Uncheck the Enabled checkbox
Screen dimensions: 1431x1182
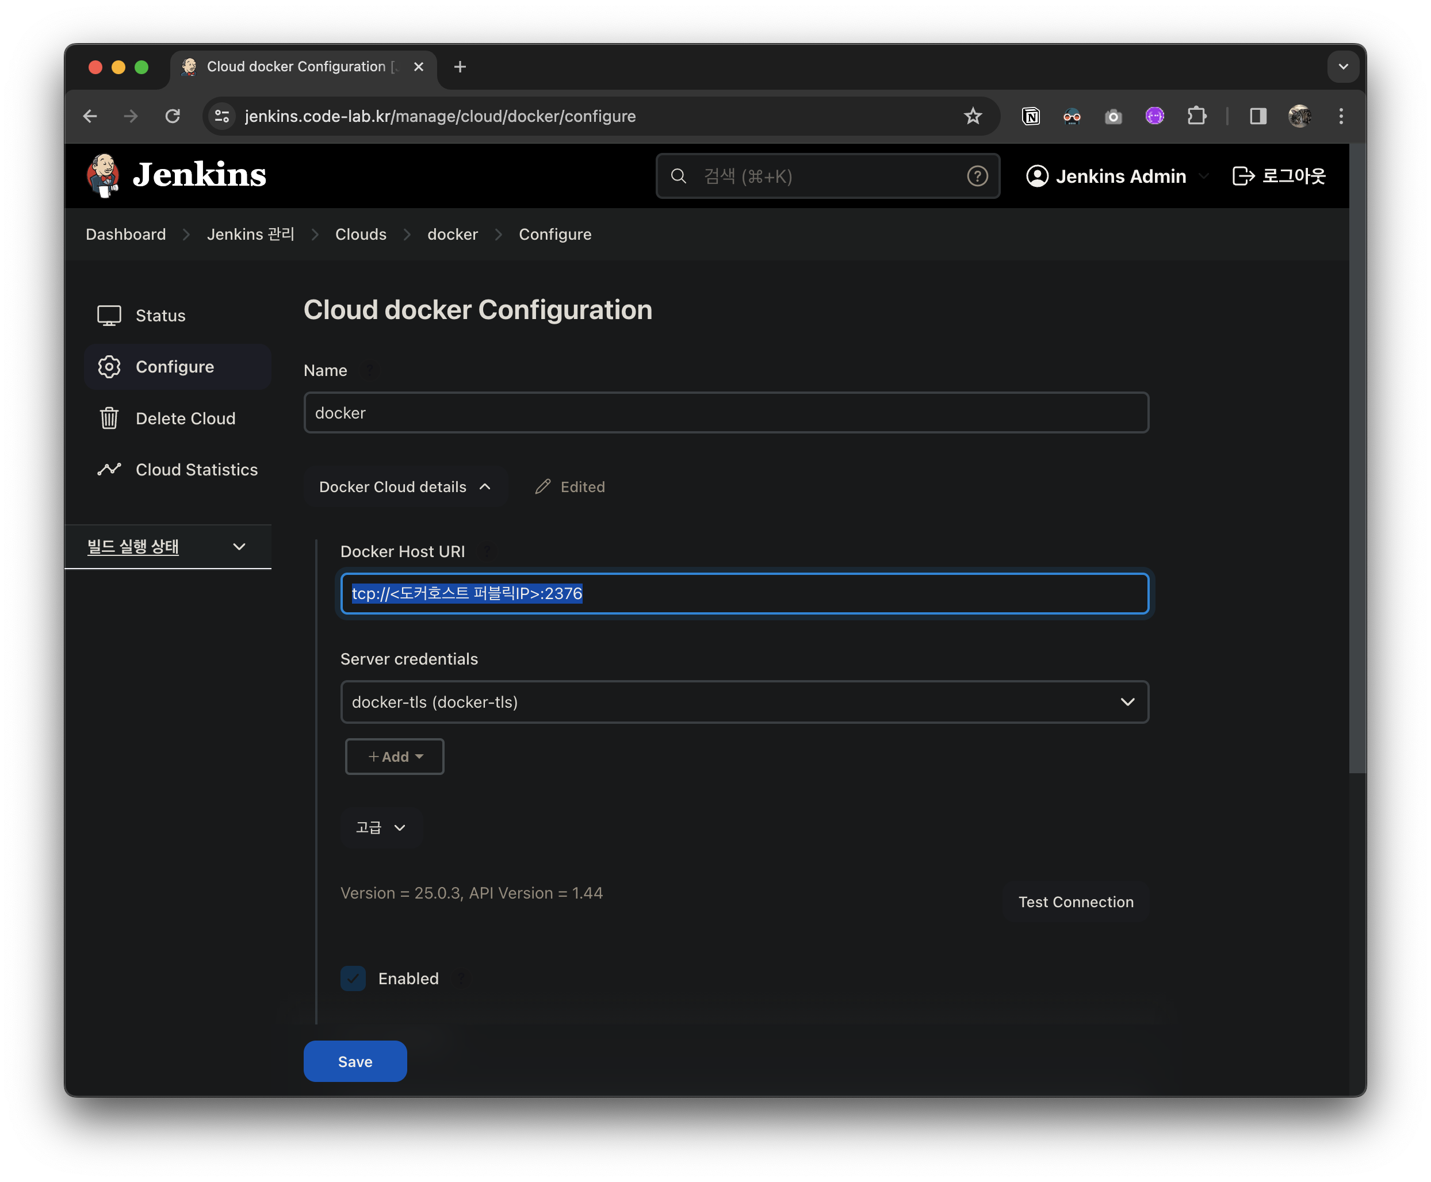point(353,978)
